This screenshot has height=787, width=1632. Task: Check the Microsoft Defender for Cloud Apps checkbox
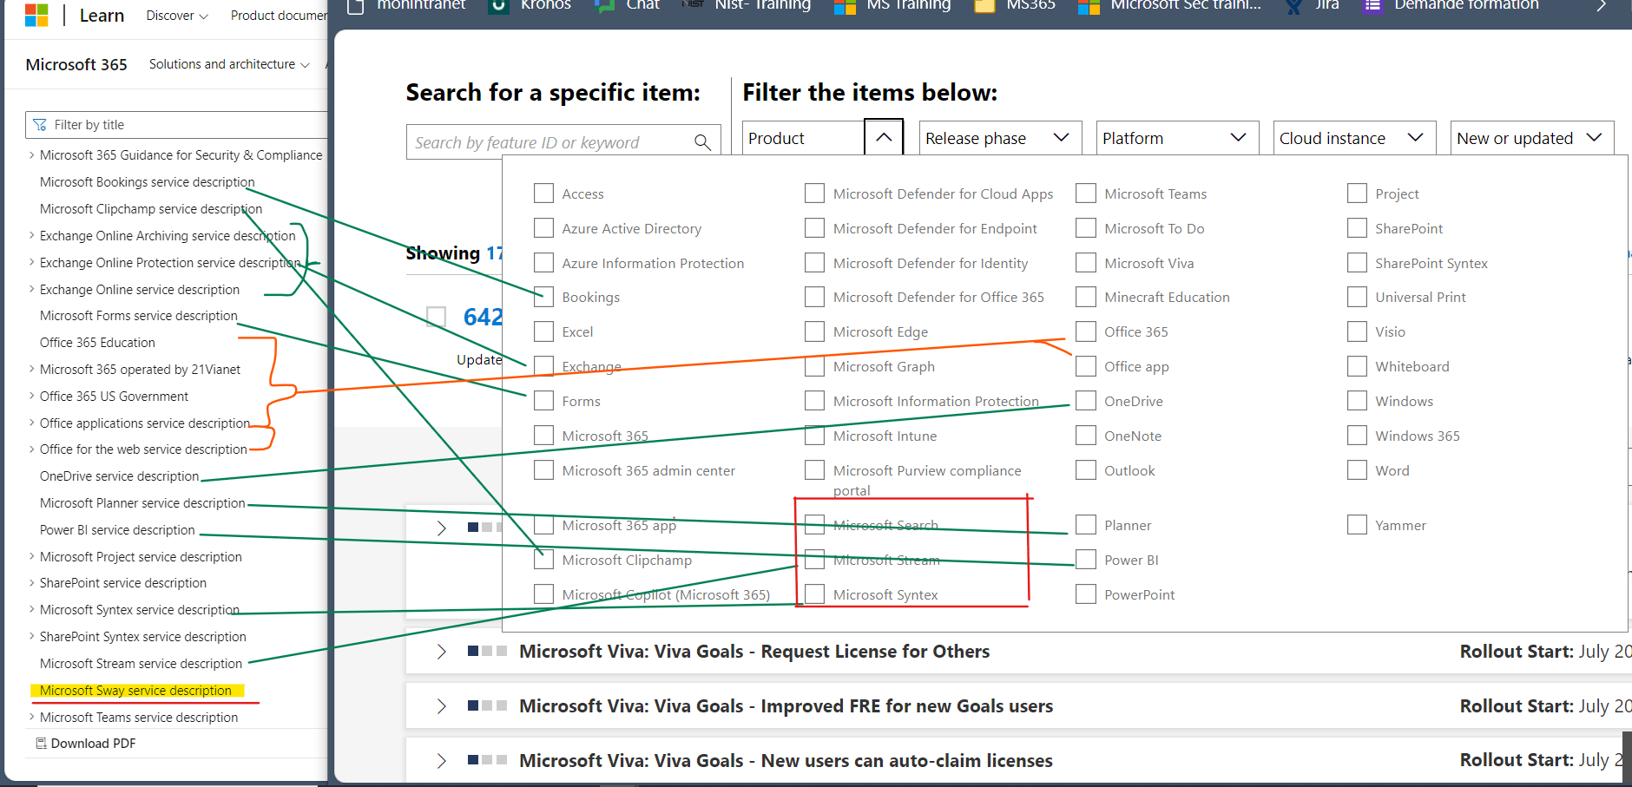(x=814, y=193)
